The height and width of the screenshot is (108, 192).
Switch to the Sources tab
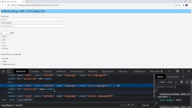[x=47, y=71]
